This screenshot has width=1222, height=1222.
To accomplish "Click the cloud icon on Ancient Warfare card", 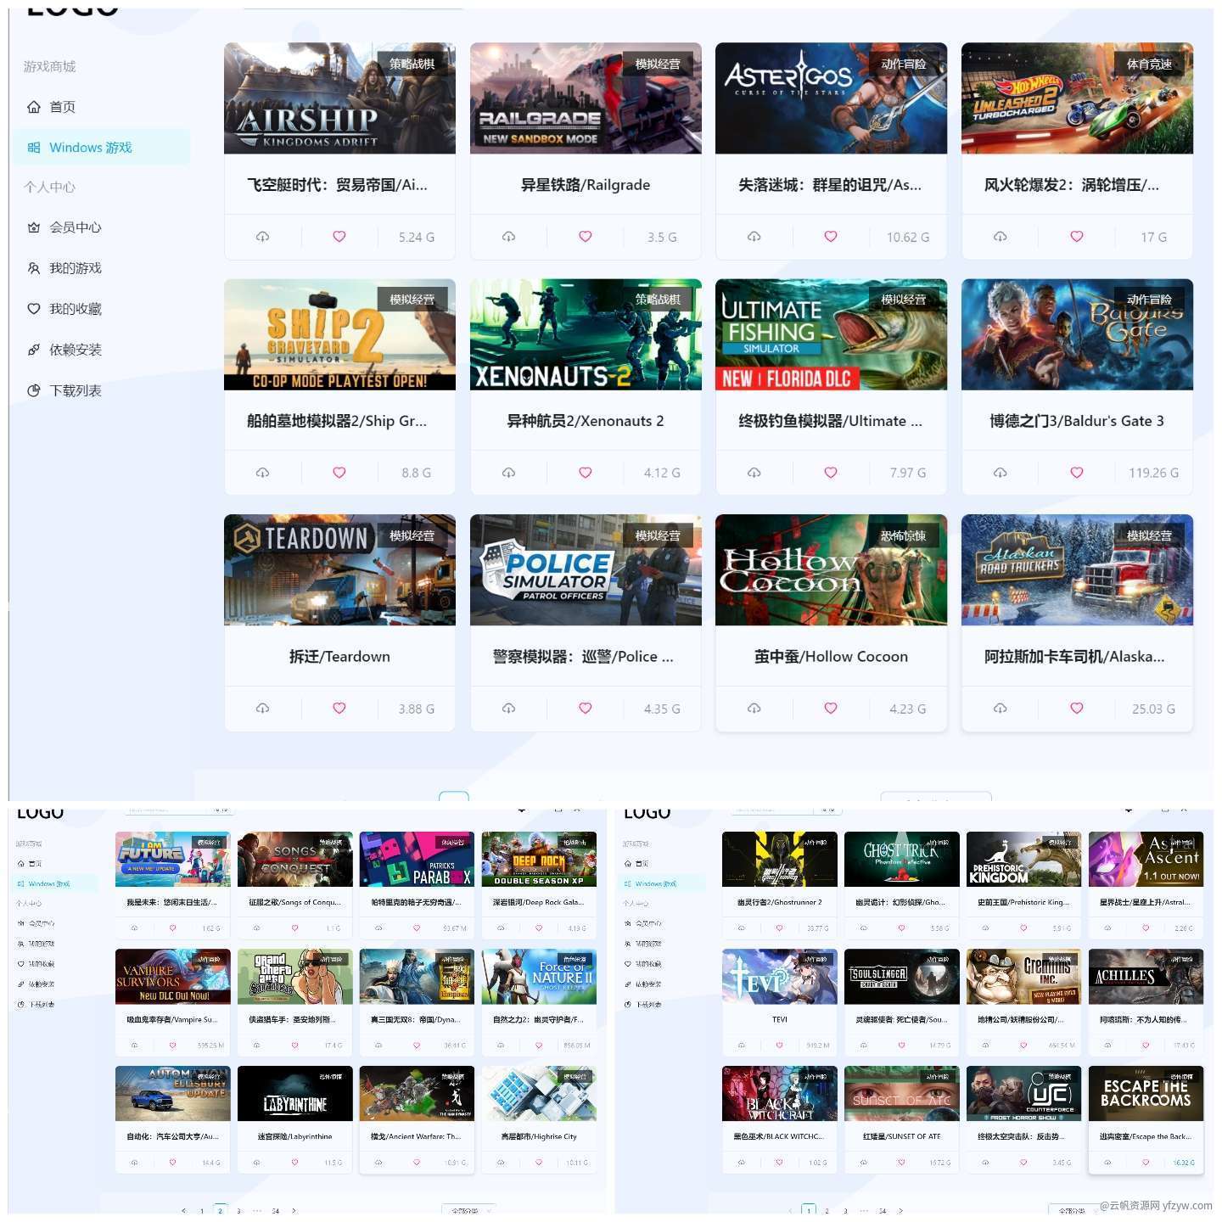I will coord(378,1163).
